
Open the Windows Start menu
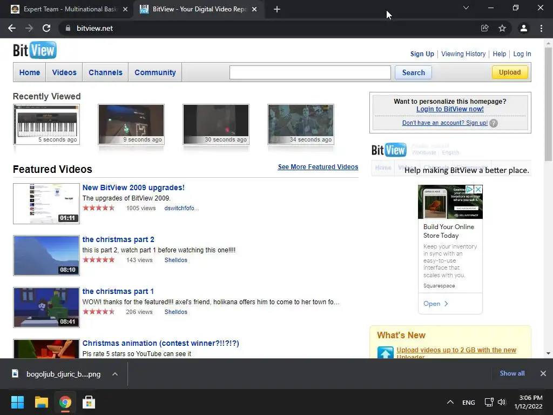coord(17,402)
